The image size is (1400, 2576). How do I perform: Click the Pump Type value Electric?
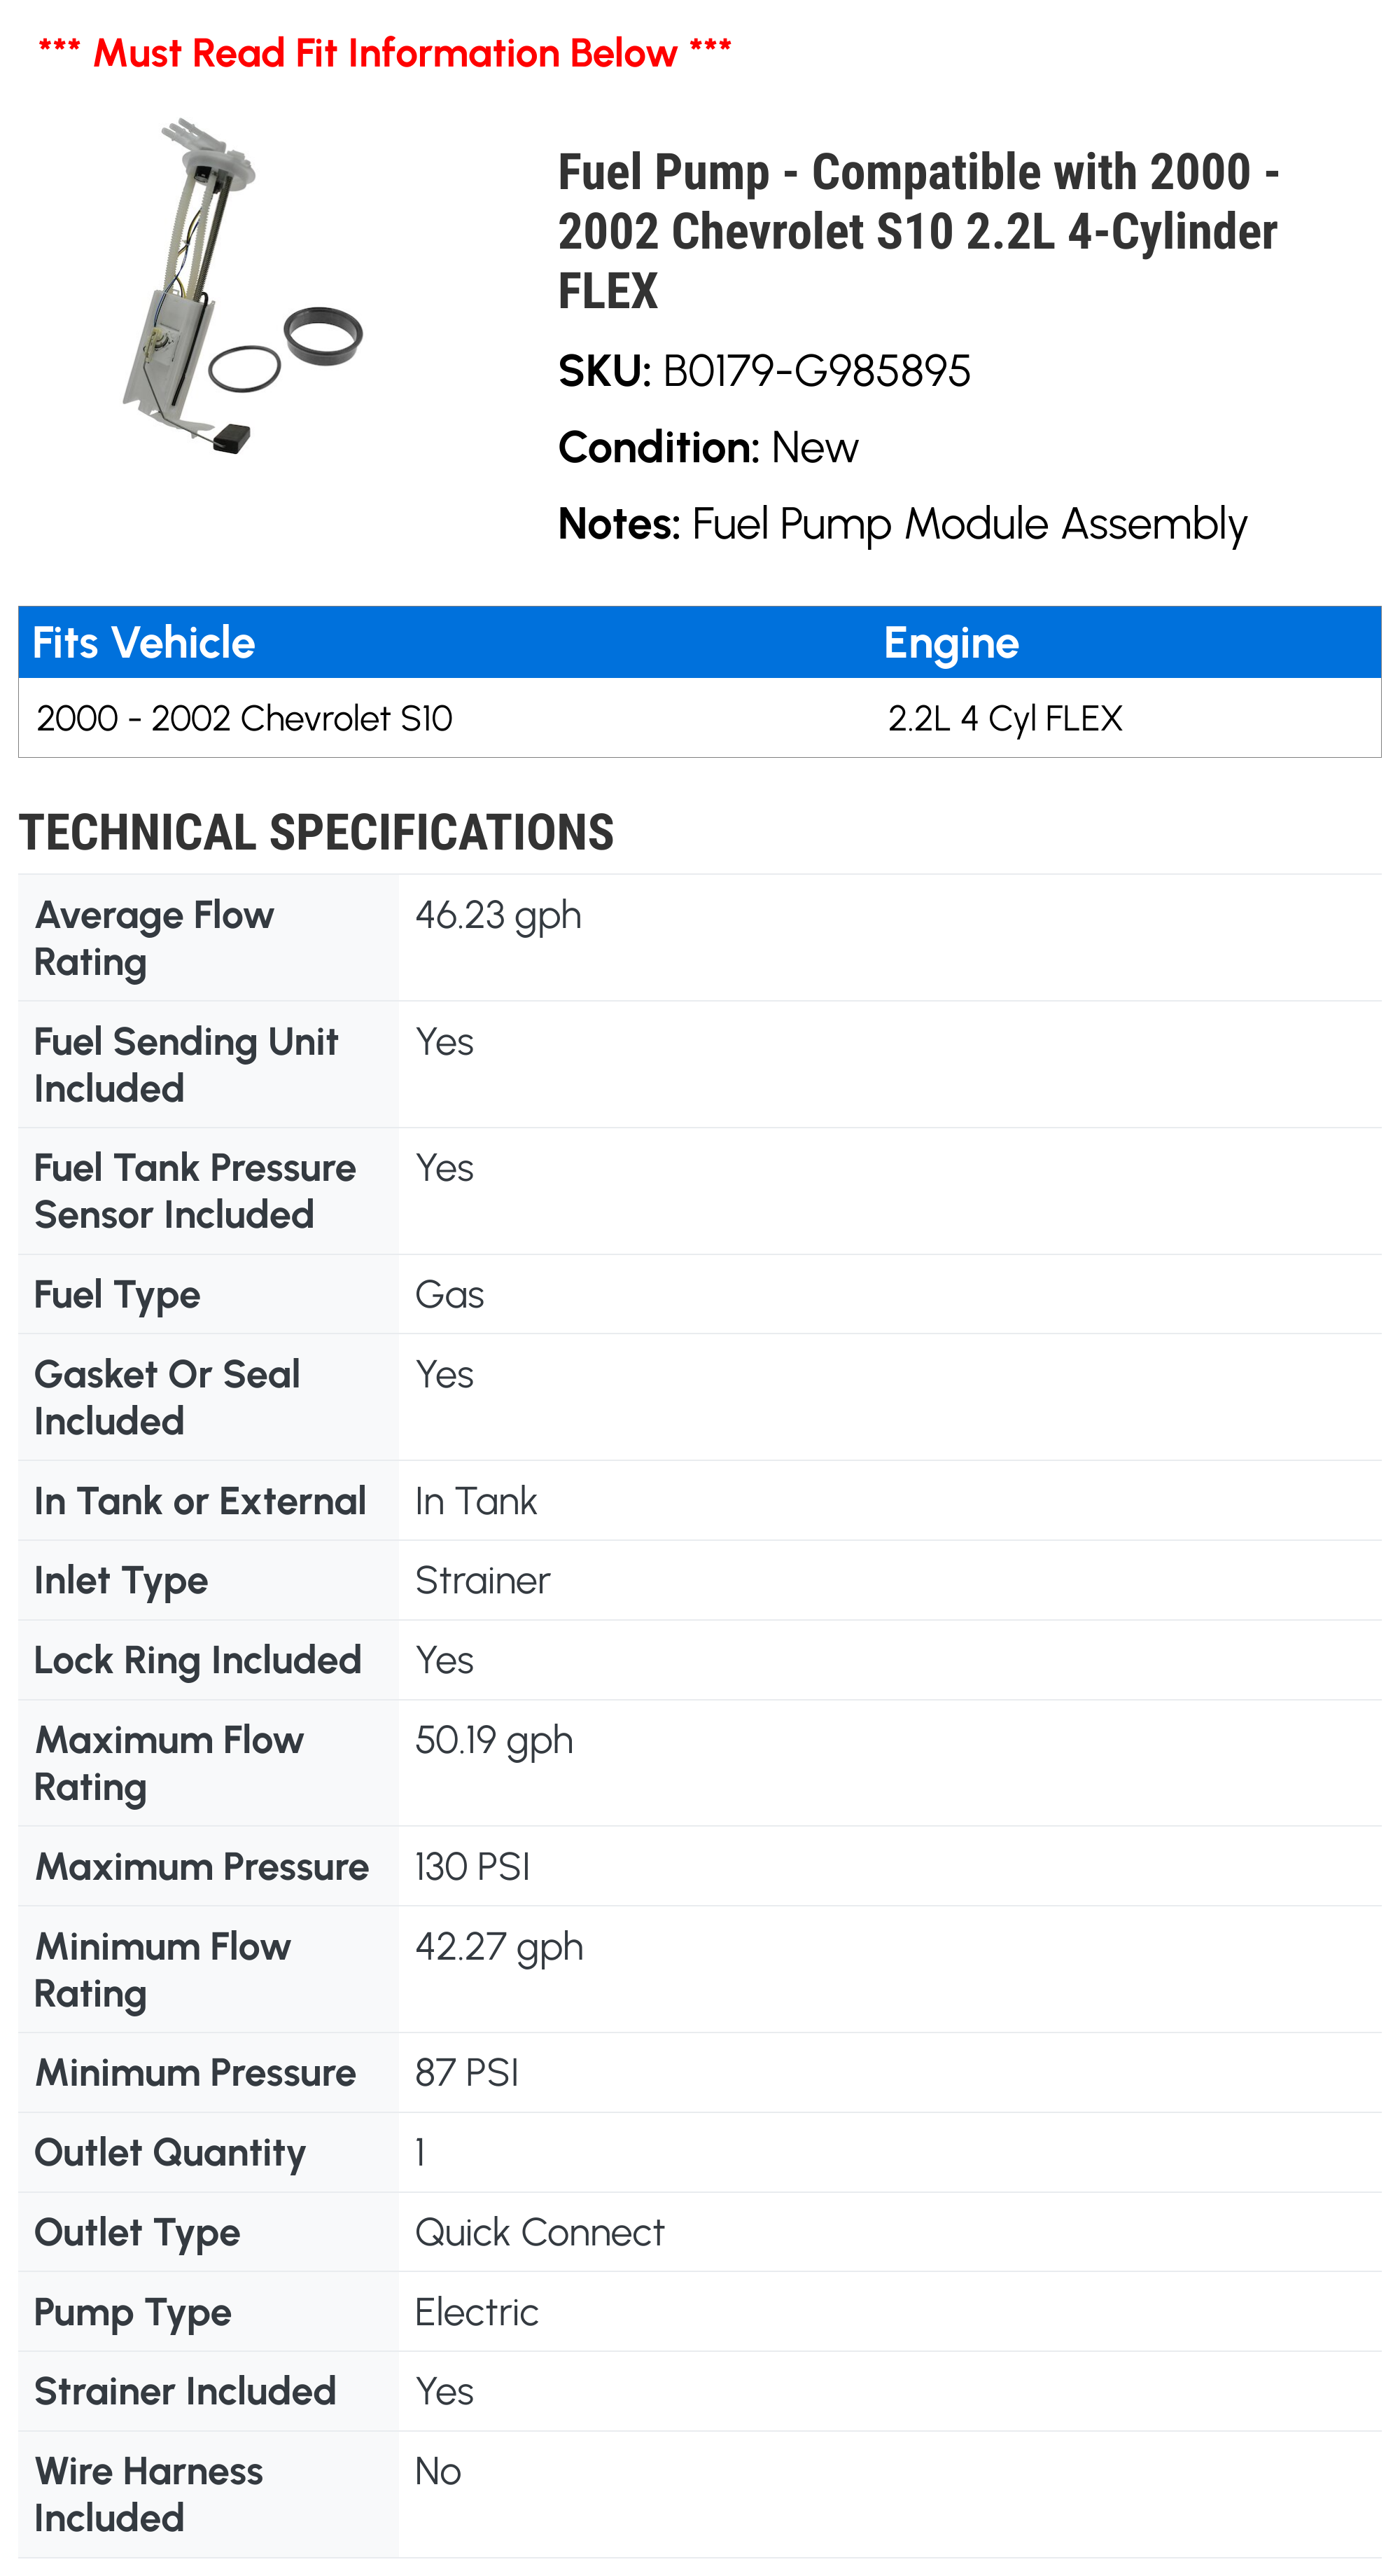click(x=477, y=2312)
